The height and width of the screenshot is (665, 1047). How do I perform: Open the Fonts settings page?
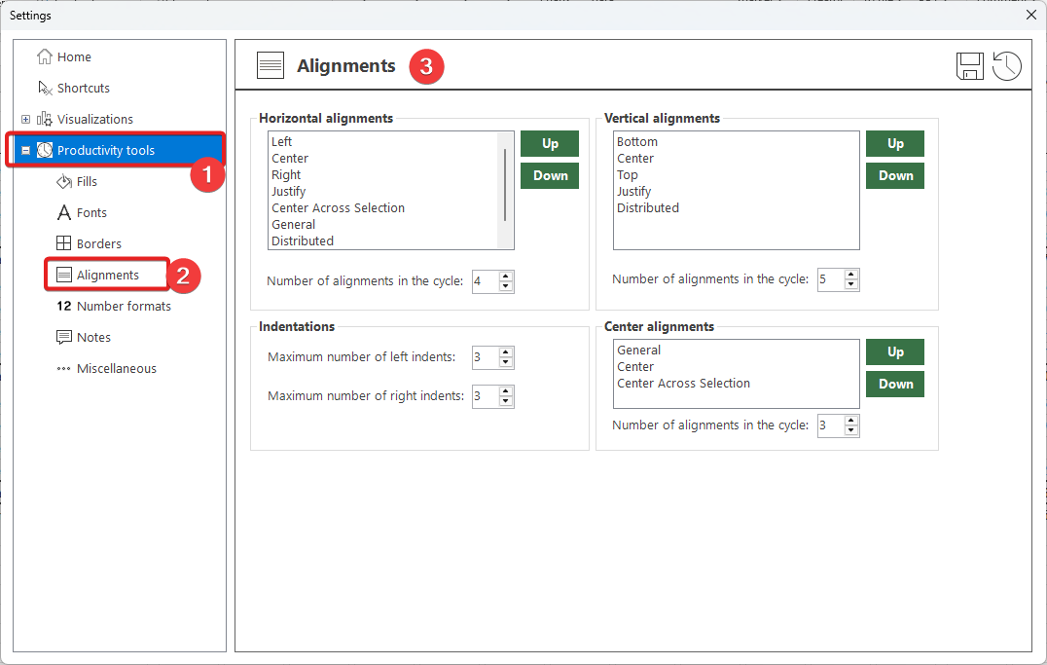[91, 212]
